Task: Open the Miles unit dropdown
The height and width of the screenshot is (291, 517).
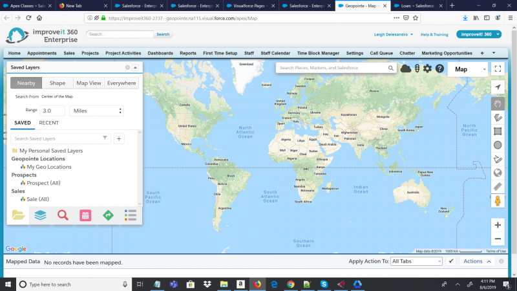Action: click(96, 111)
